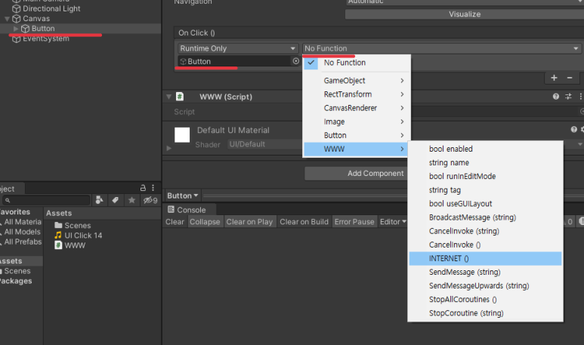Open the console Editor dropdown
Viewport: 584px width, 345px height.
[393, 222]
